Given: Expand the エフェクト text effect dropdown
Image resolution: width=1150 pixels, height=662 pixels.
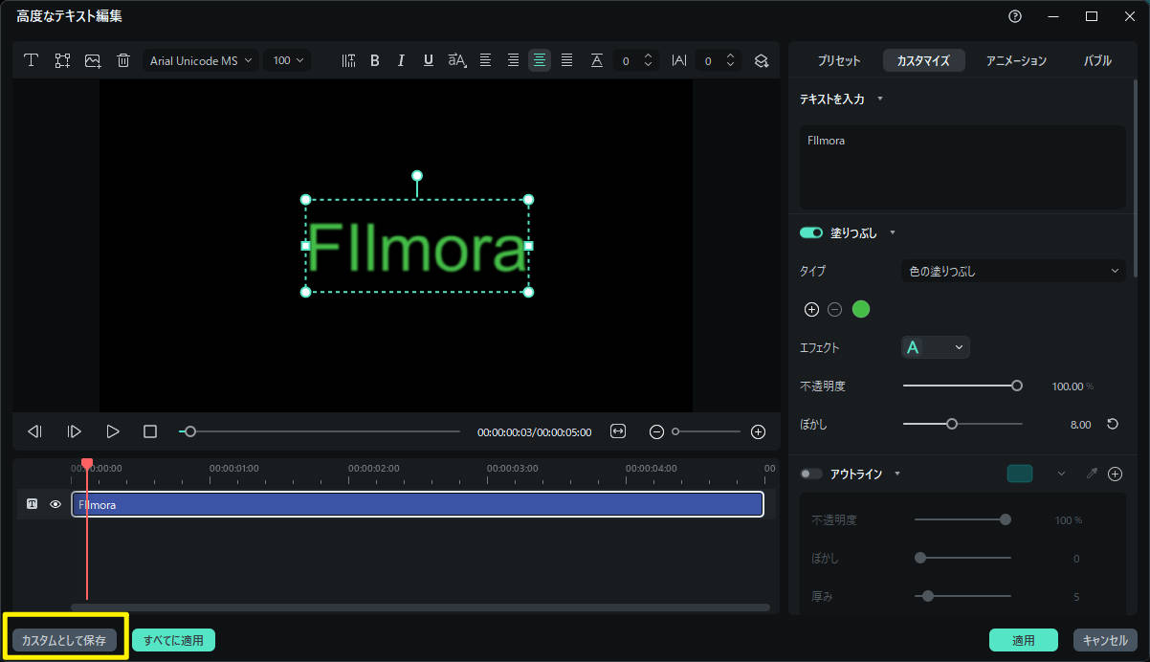Looking at the screenshot, I should point(936,347).
